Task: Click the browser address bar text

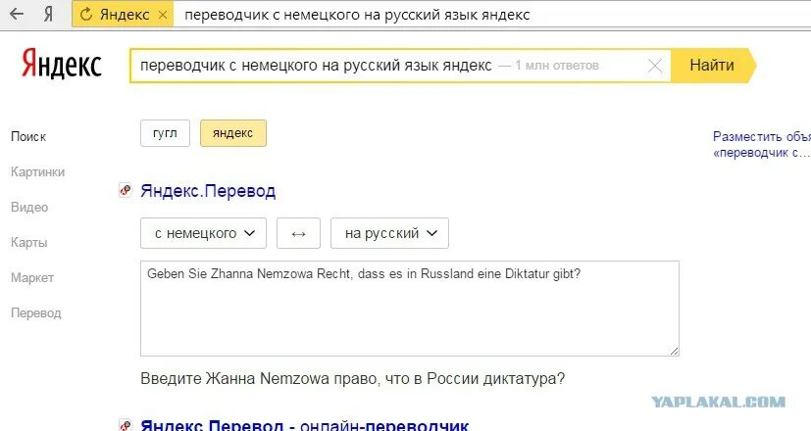Action: click(x=357, y=15)
